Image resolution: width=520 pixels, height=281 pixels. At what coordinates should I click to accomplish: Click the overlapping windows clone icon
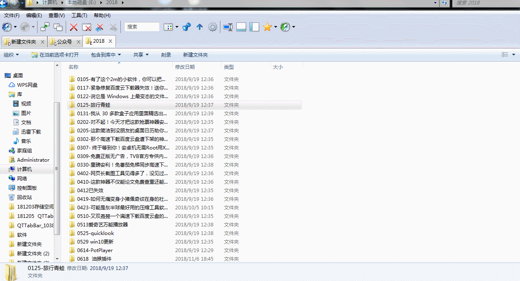pyautogui.click(x=58, y=27)
